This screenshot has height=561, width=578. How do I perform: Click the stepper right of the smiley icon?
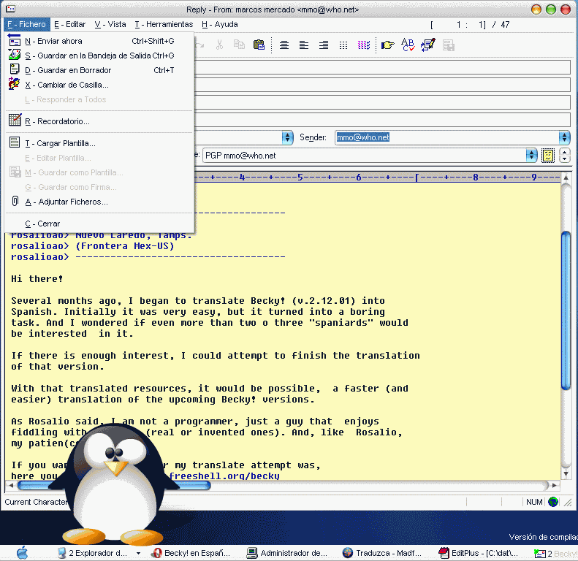(564, 156)
